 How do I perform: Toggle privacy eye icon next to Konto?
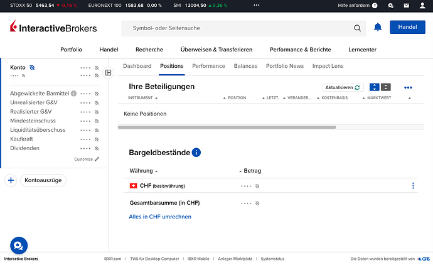click(x=32, y=67)
